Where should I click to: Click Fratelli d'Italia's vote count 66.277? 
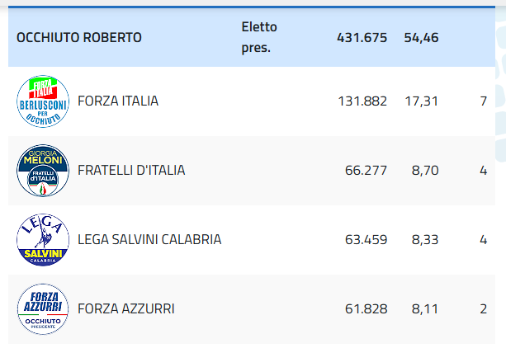[366, 171]
